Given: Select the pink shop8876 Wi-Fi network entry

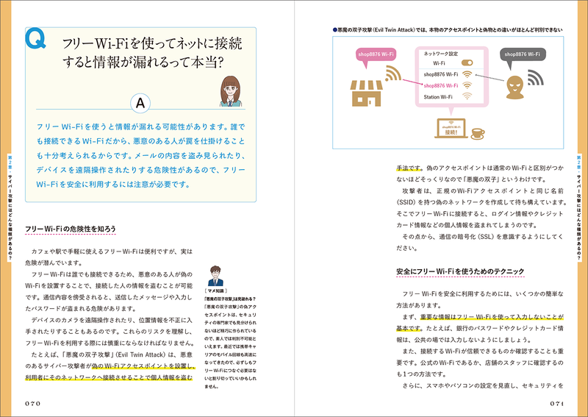Looking at the screenshot, I should pos(440,85).
